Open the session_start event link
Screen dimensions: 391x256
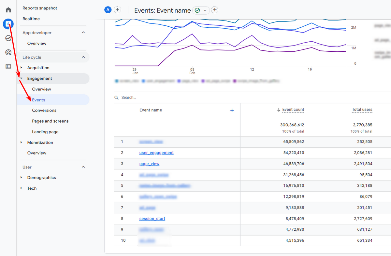[152, 219]
